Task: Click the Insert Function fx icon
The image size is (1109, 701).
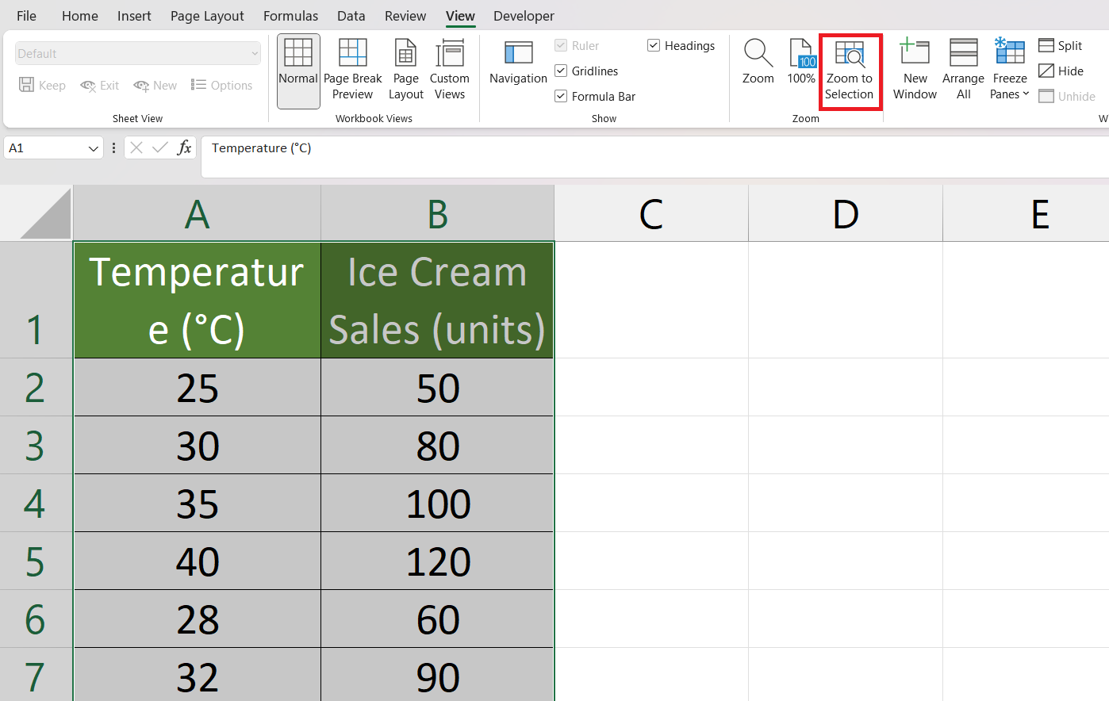Action: click(x=184, y=147)
